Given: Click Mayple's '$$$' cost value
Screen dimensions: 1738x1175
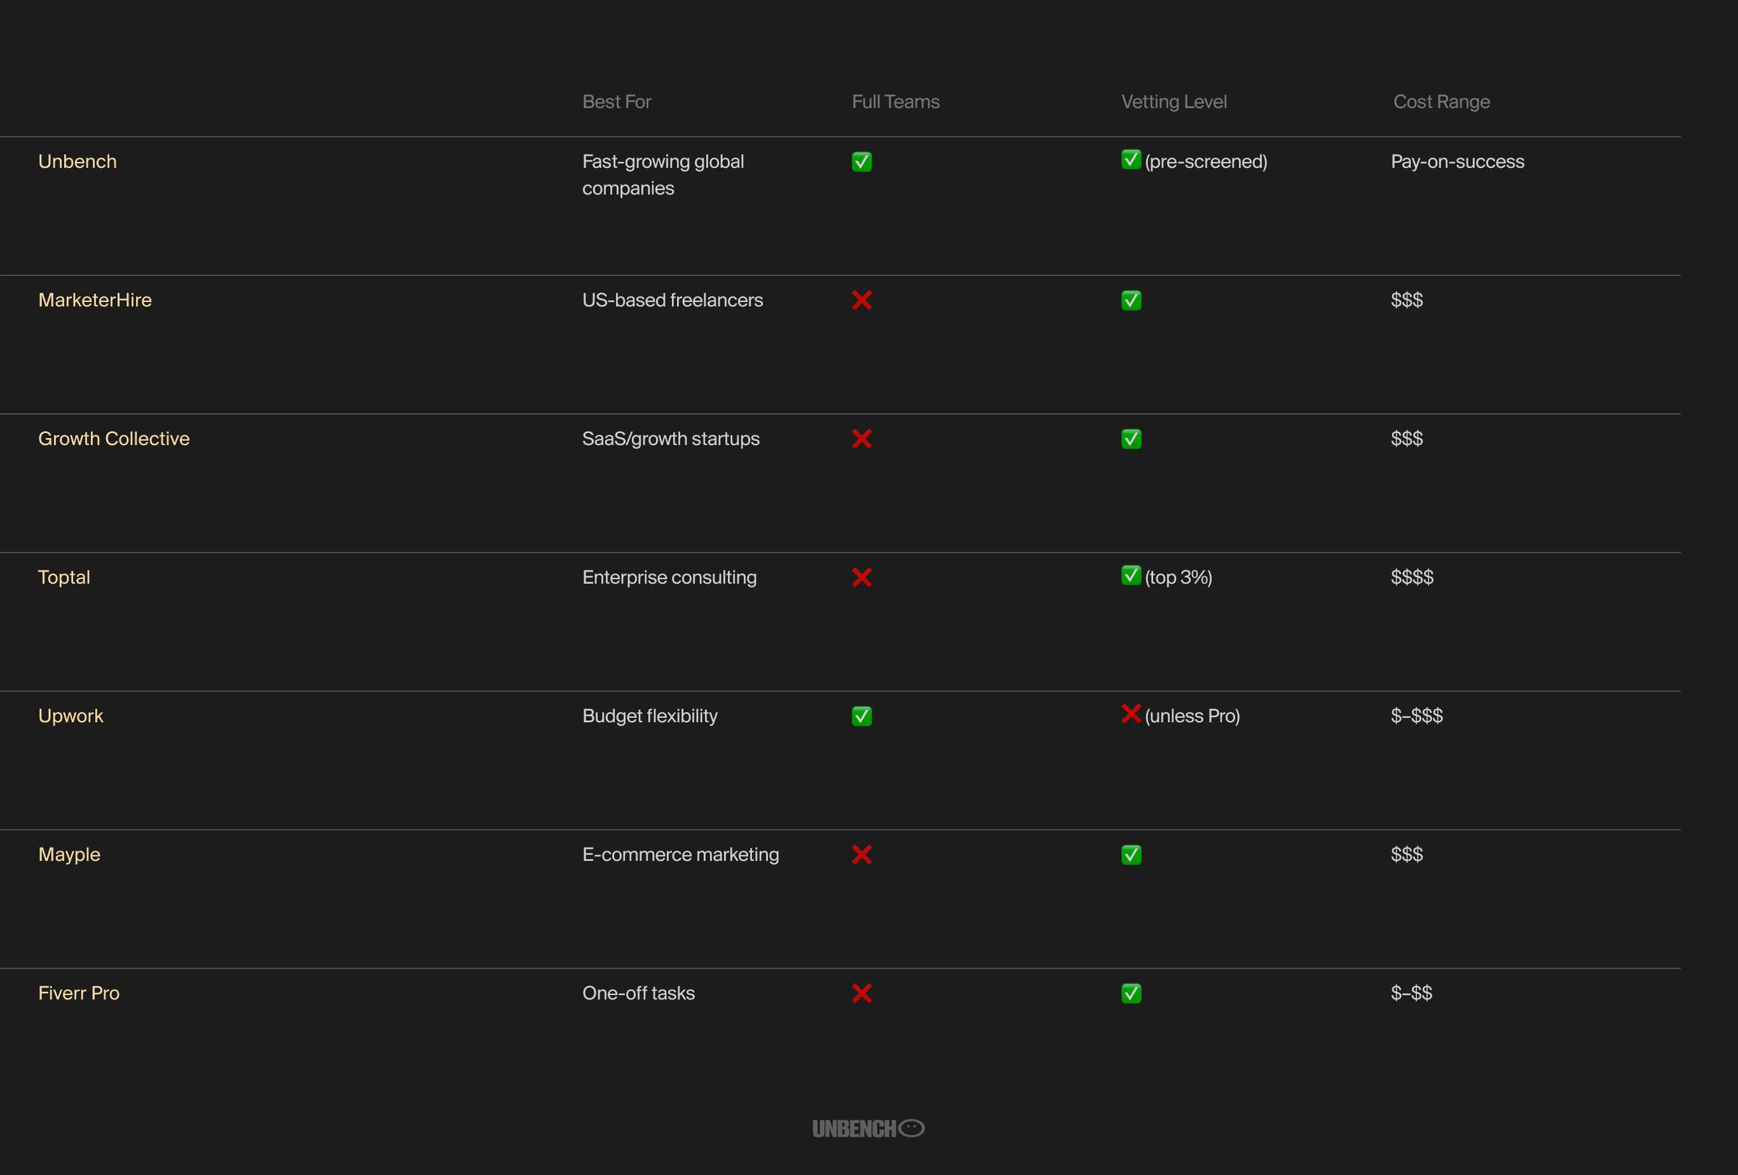Looking at the screenshot, I should click(x=1406, y=854).
